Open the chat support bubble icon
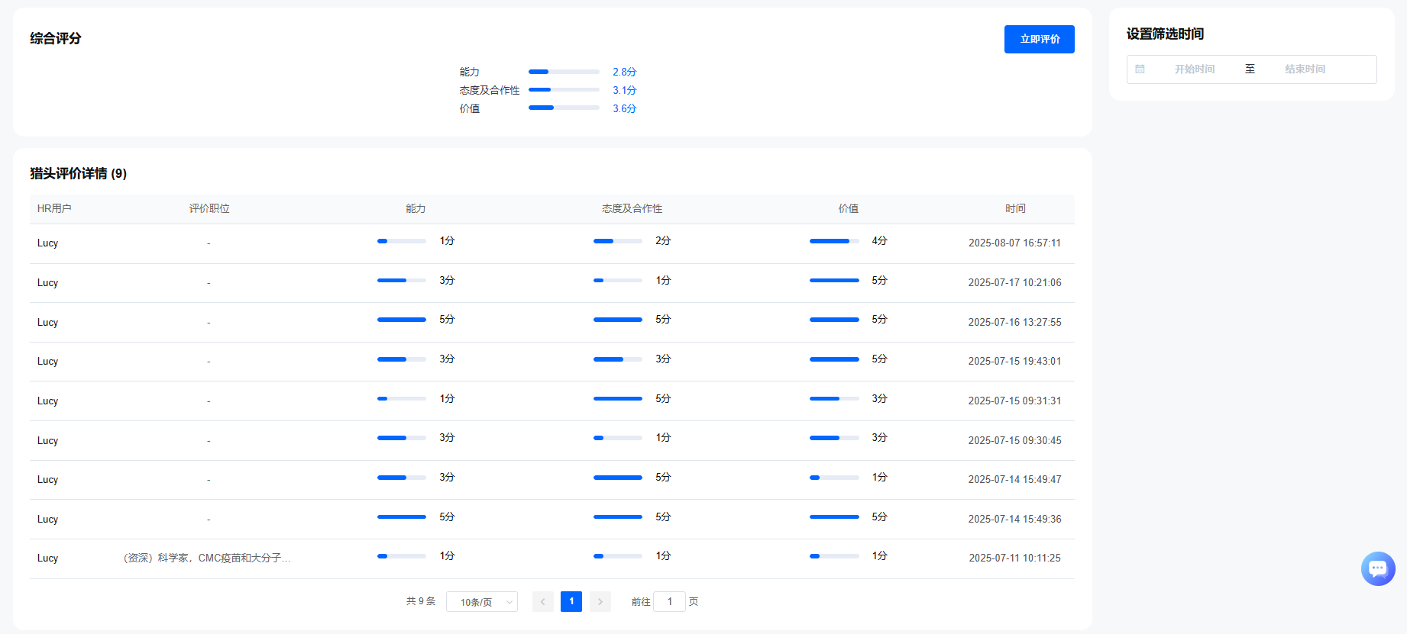This screenshot has height=634, width=1407. 1378,568
